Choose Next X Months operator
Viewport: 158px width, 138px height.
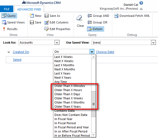pyautogui.click(x=72, y=69)
